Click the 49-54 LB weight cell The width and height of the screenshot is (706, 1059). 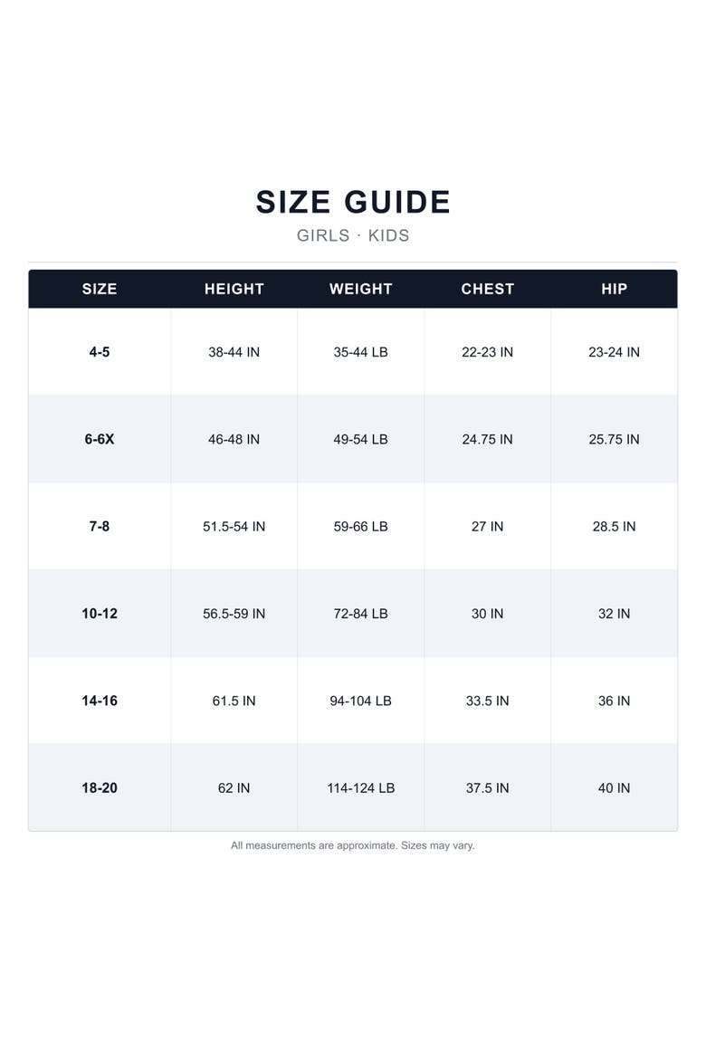coord(361,439)
